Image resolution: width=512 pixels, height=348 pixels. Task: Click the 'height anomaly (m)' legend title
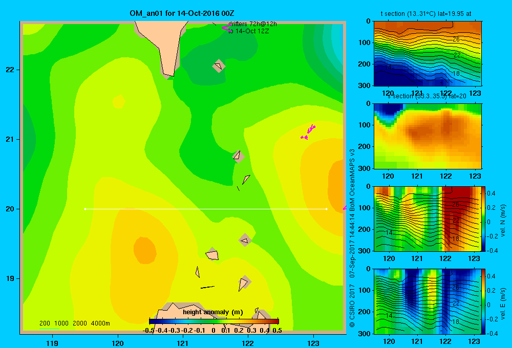coord(213,312)
